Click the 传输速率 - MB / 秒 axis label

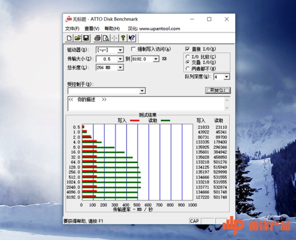point(133,210)
